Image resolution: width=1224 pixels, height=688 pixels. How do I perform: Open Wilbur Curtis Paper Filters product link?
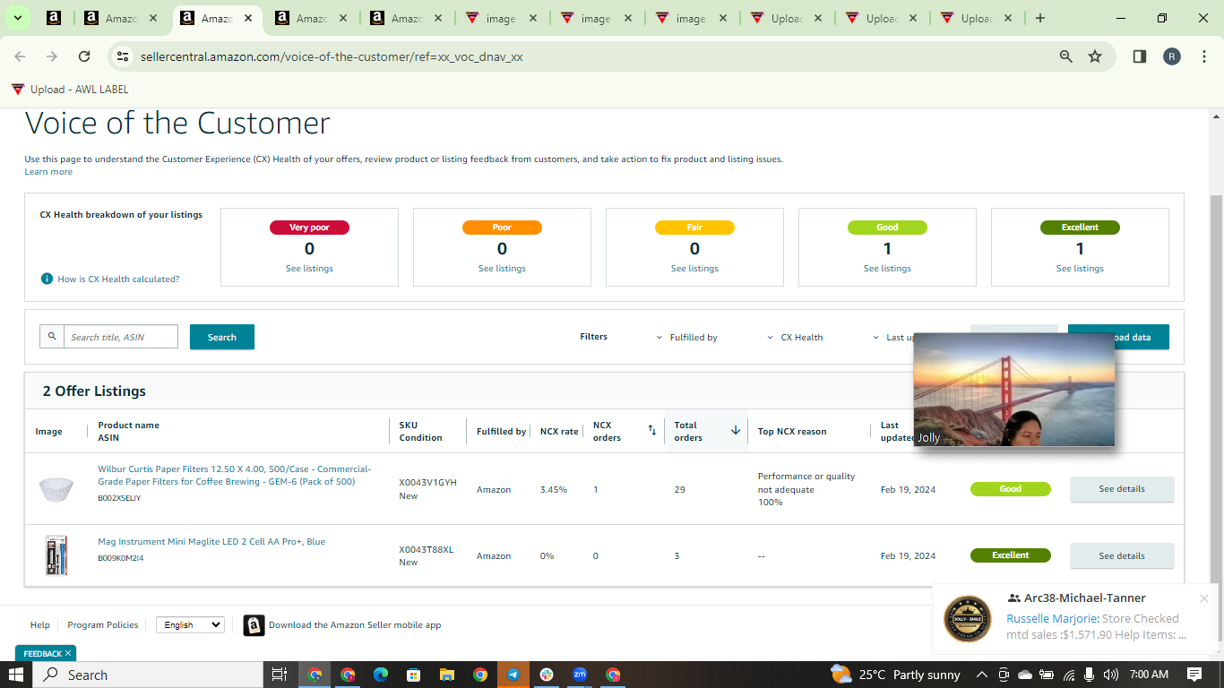pos(235,476)
